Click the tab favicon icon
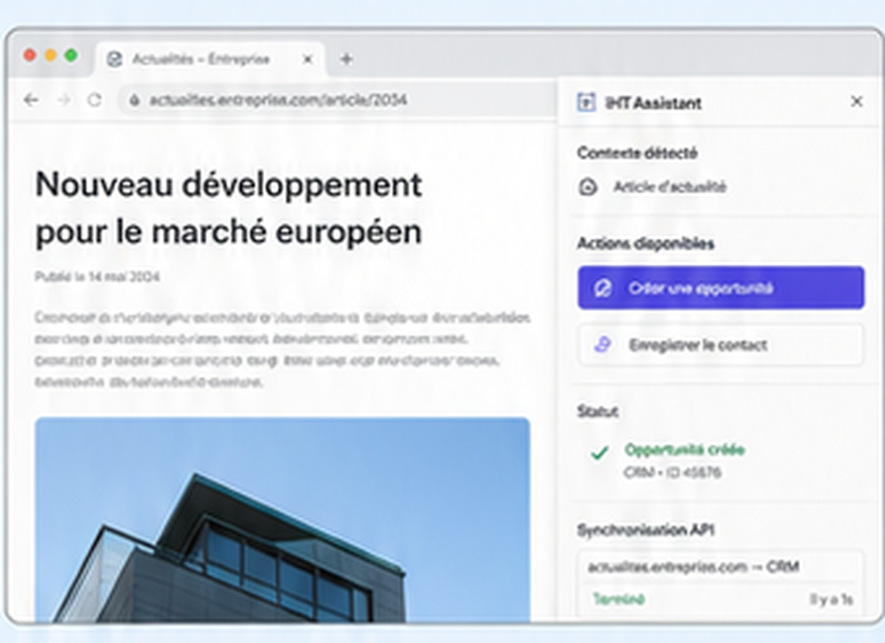The height and width of the screenshot is (643, 885). click(115, 59)
